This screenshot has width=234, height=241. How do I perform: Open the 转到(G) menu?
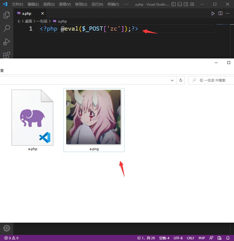81,4
